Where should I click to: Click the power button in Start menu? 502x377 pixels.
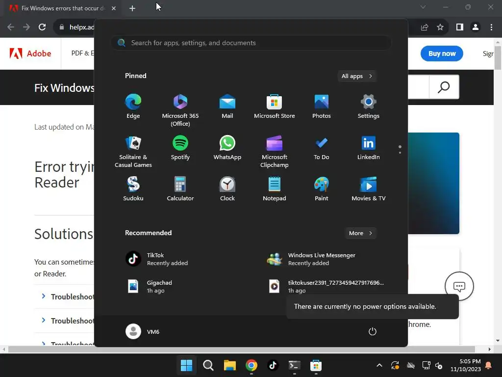373,331
